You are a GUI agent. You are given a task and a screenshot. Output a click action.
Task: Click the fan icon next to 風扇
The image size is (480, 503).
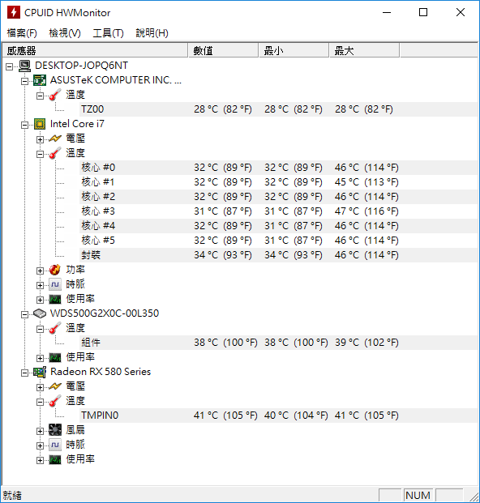tap(55, 430)
